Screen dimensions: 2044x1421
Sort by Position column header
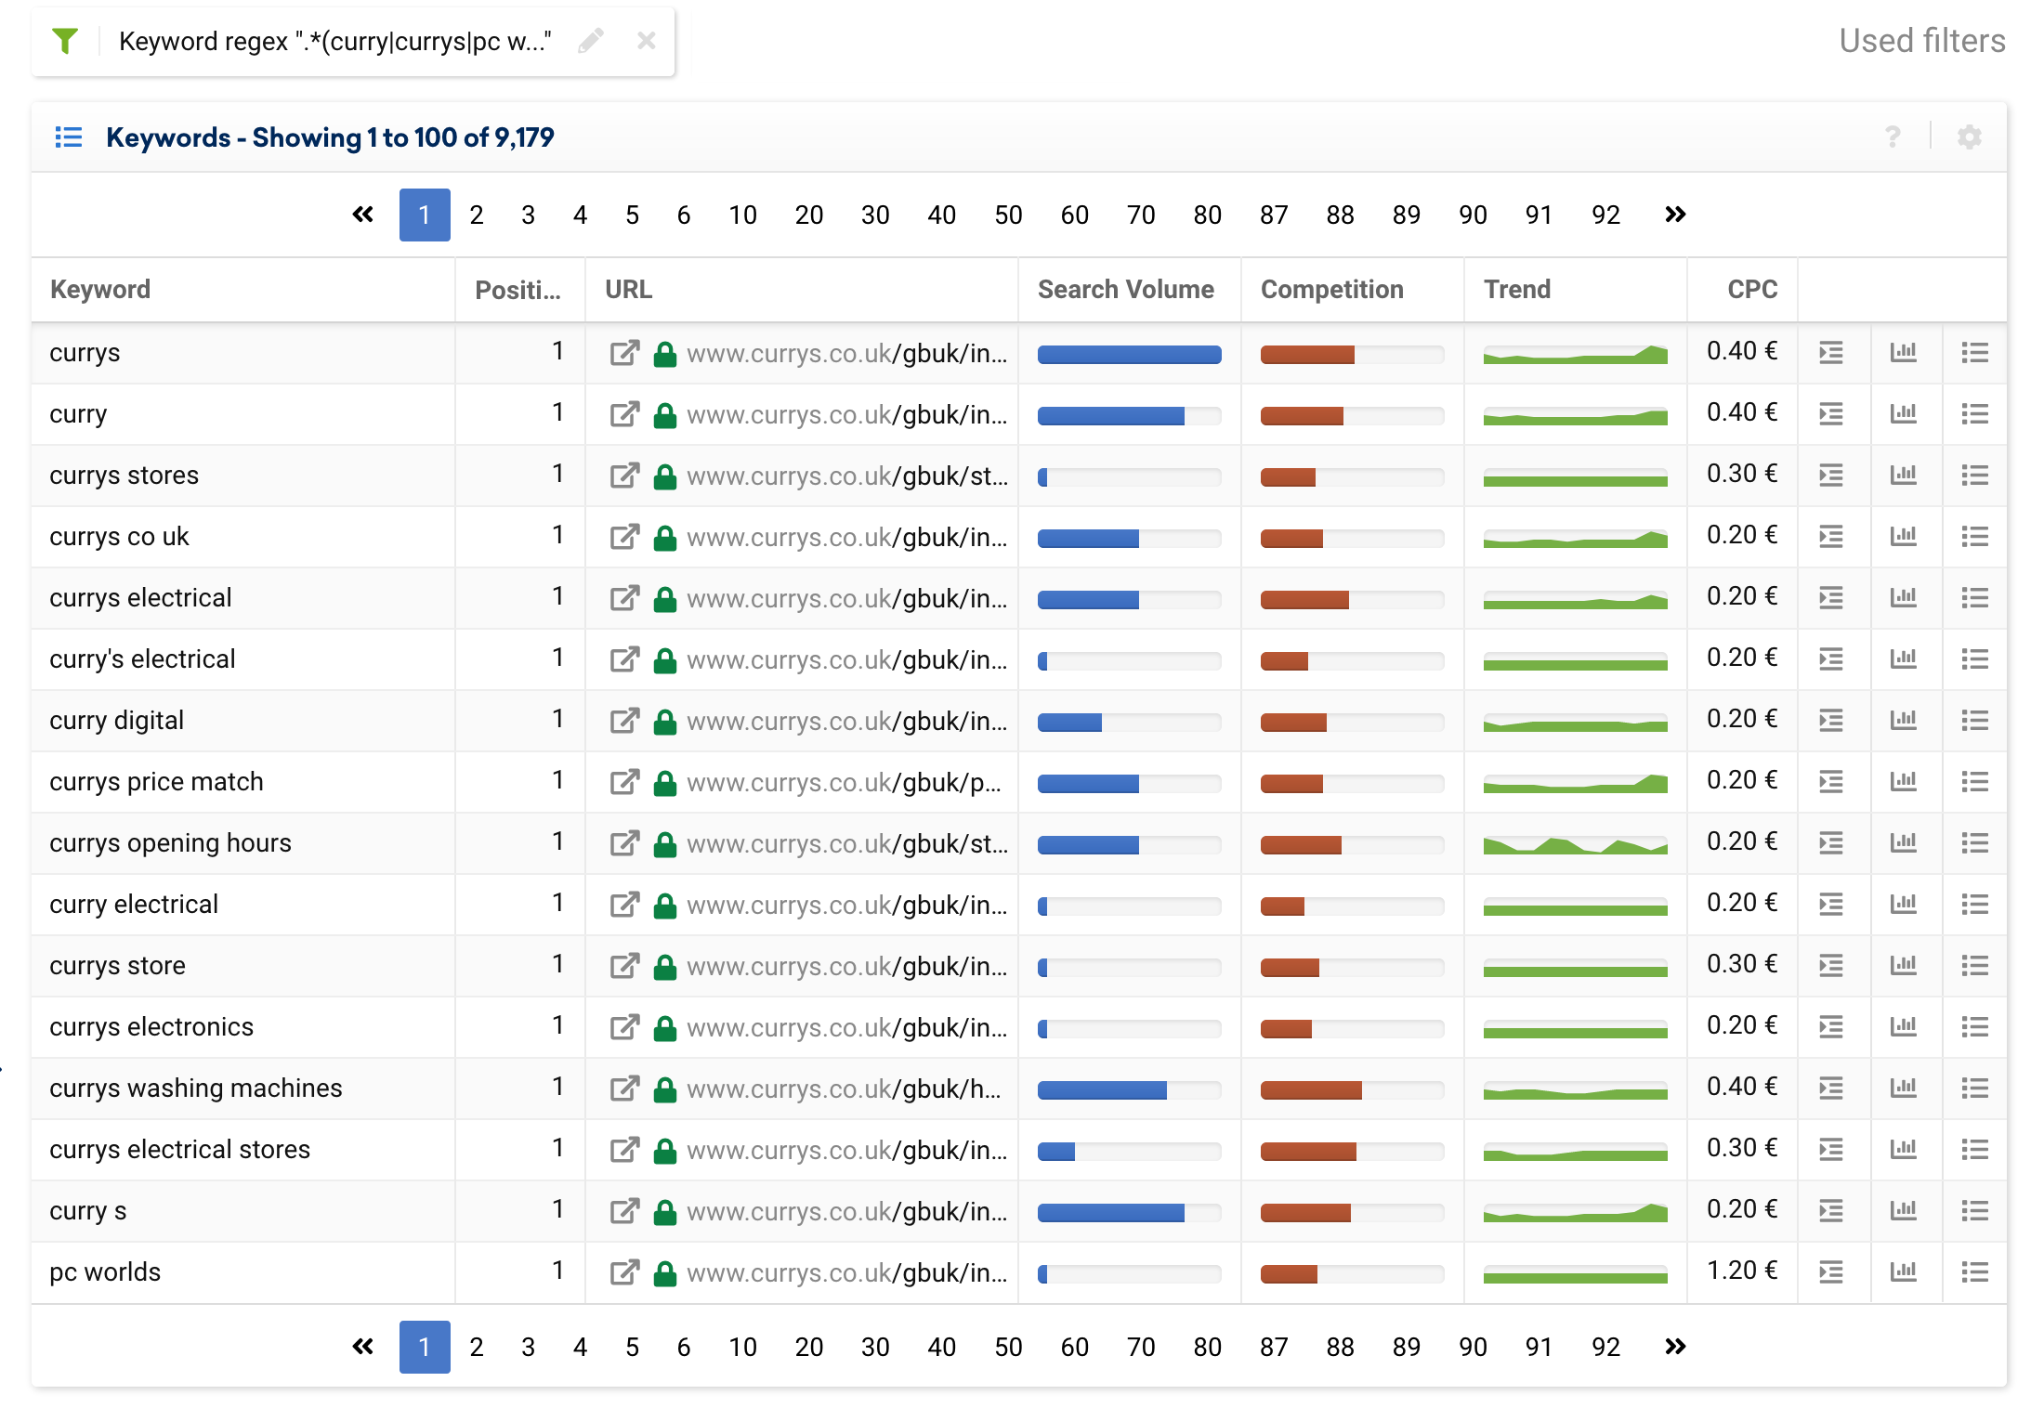[518, 290]
